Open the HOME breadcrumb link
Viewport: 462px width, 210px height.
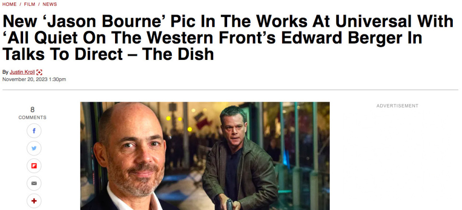[x=10, y=4]
